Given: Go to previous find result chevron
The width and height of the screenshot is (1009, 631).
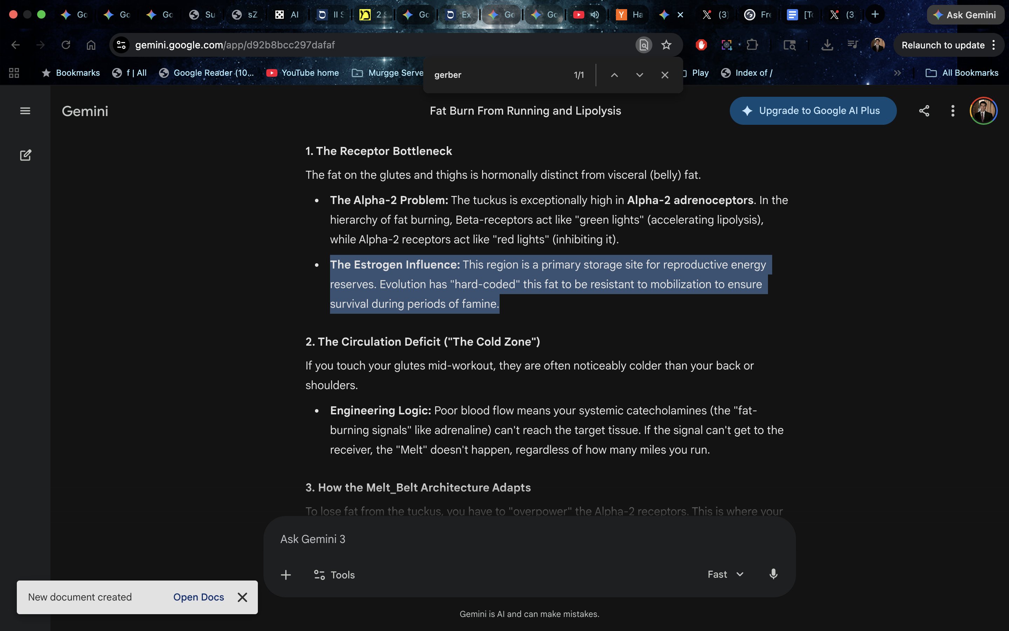Looking at the screenshot, I should 614,75.
